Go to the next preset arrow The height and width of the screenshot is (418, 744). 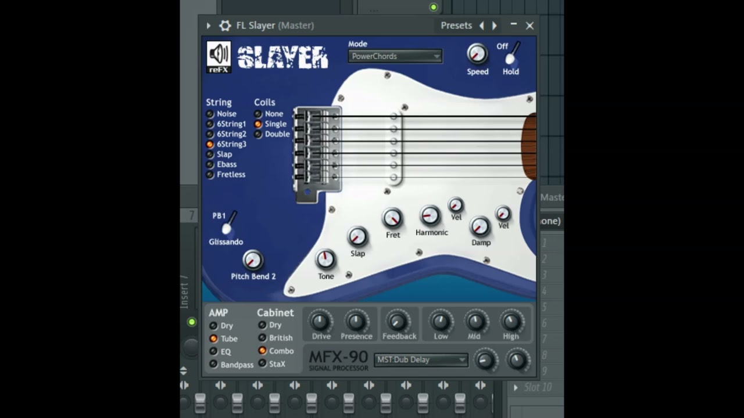tap(494, 26)
